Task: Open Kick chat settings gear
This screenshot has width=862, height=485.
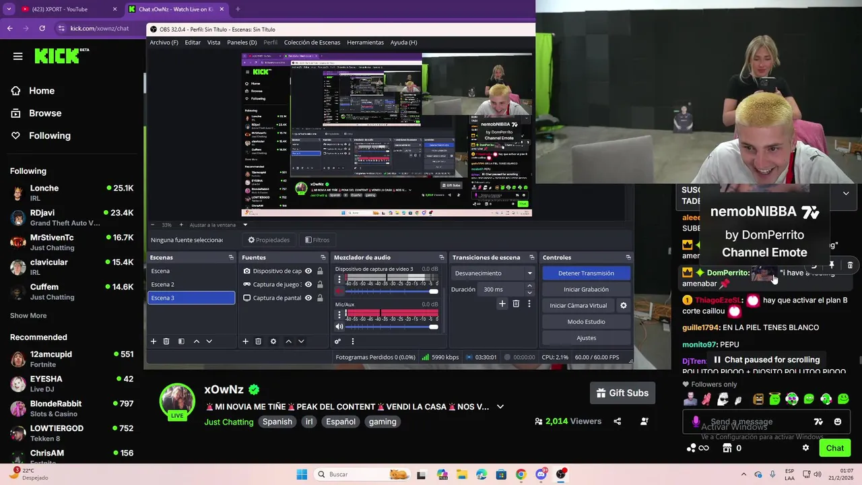Action: 805,448
